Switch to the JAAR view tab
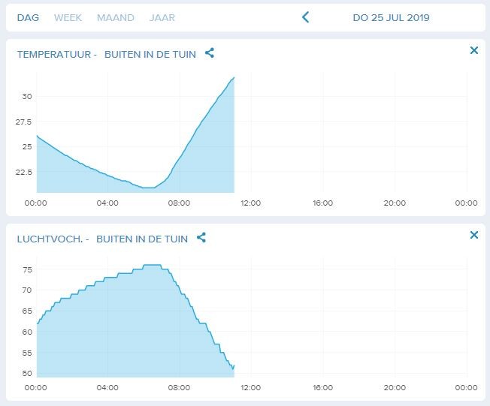The image size is (490, 406). (162, 18)
